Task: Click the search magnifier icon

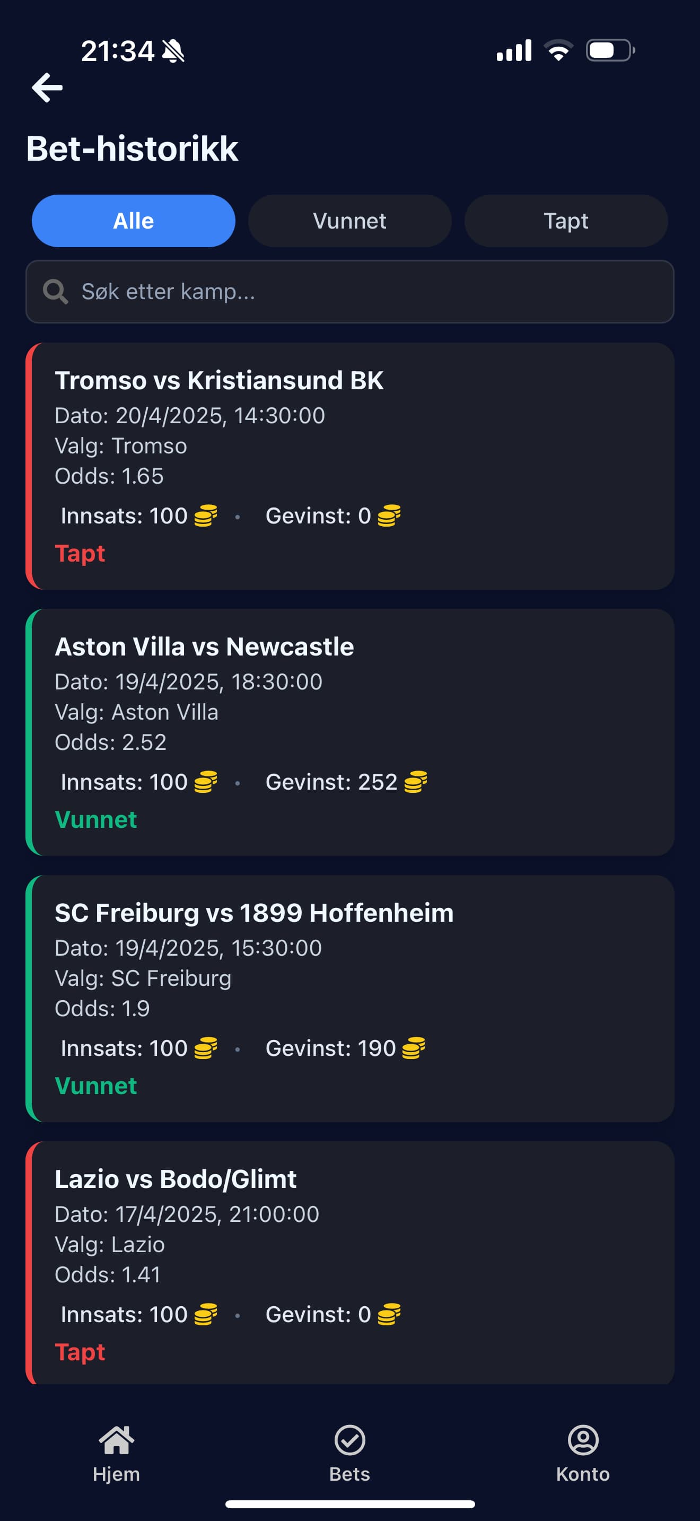Action: (x=56, y=292)
